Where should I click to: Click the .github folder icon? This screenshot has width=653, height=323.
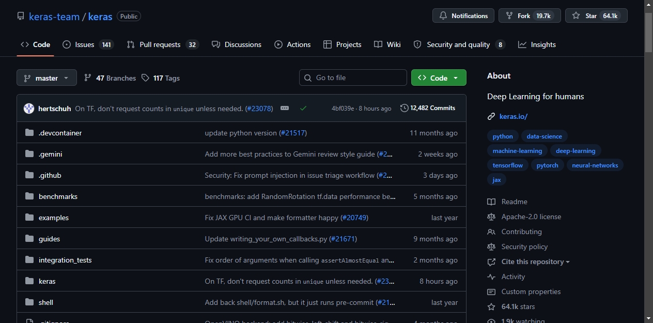tap(29, 175)
